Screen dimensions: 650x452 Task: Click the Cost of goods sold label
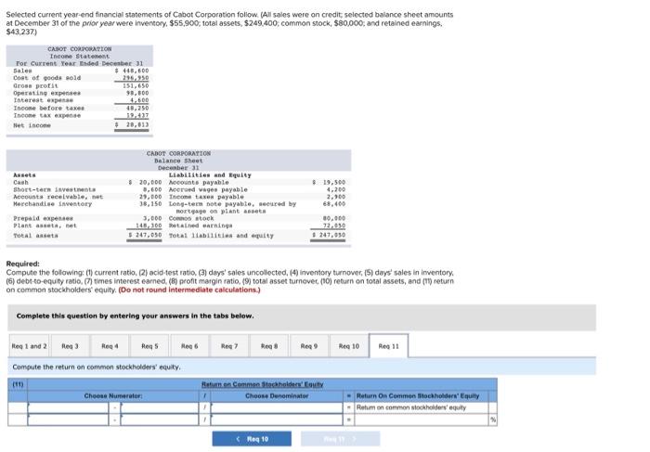46,78
